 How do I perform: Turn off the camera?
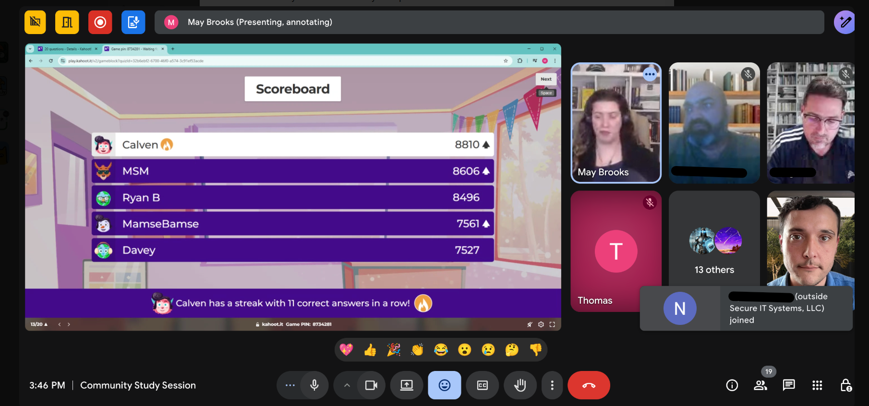pos(371,385)
